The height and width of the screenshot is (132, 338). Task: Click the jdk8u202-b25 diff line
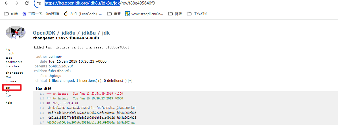[92, 113]
